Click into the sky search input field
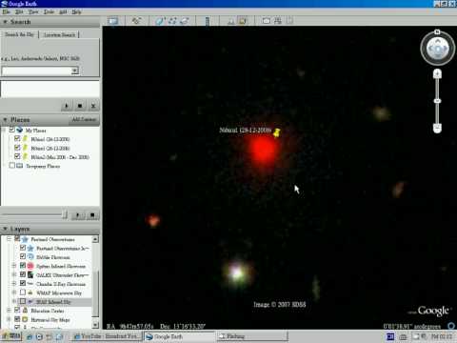 click(37, 71)
